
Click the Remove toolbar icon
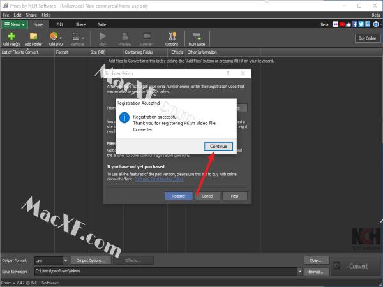(77, 37)
